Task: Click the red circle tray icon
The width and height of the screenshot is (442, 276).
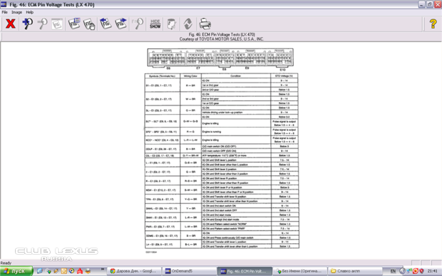Action: 415,271
